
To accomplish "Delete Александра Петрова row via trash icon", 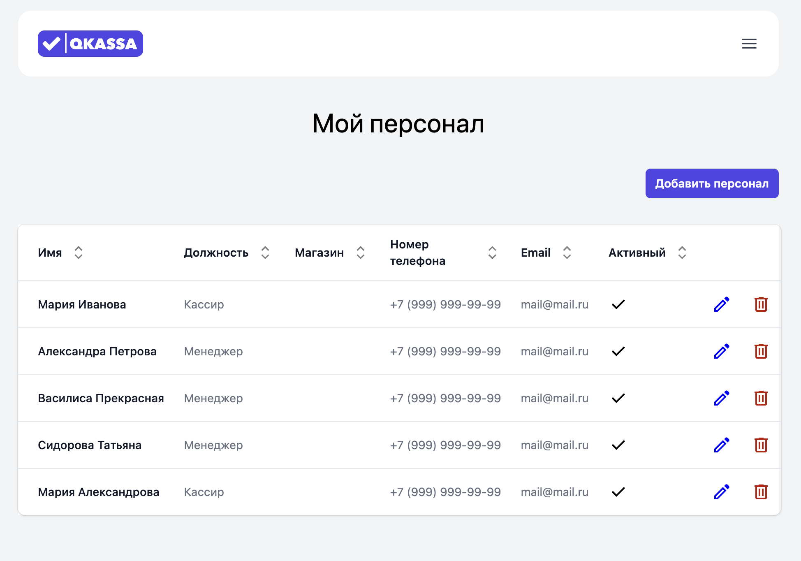I will point(761,351).
